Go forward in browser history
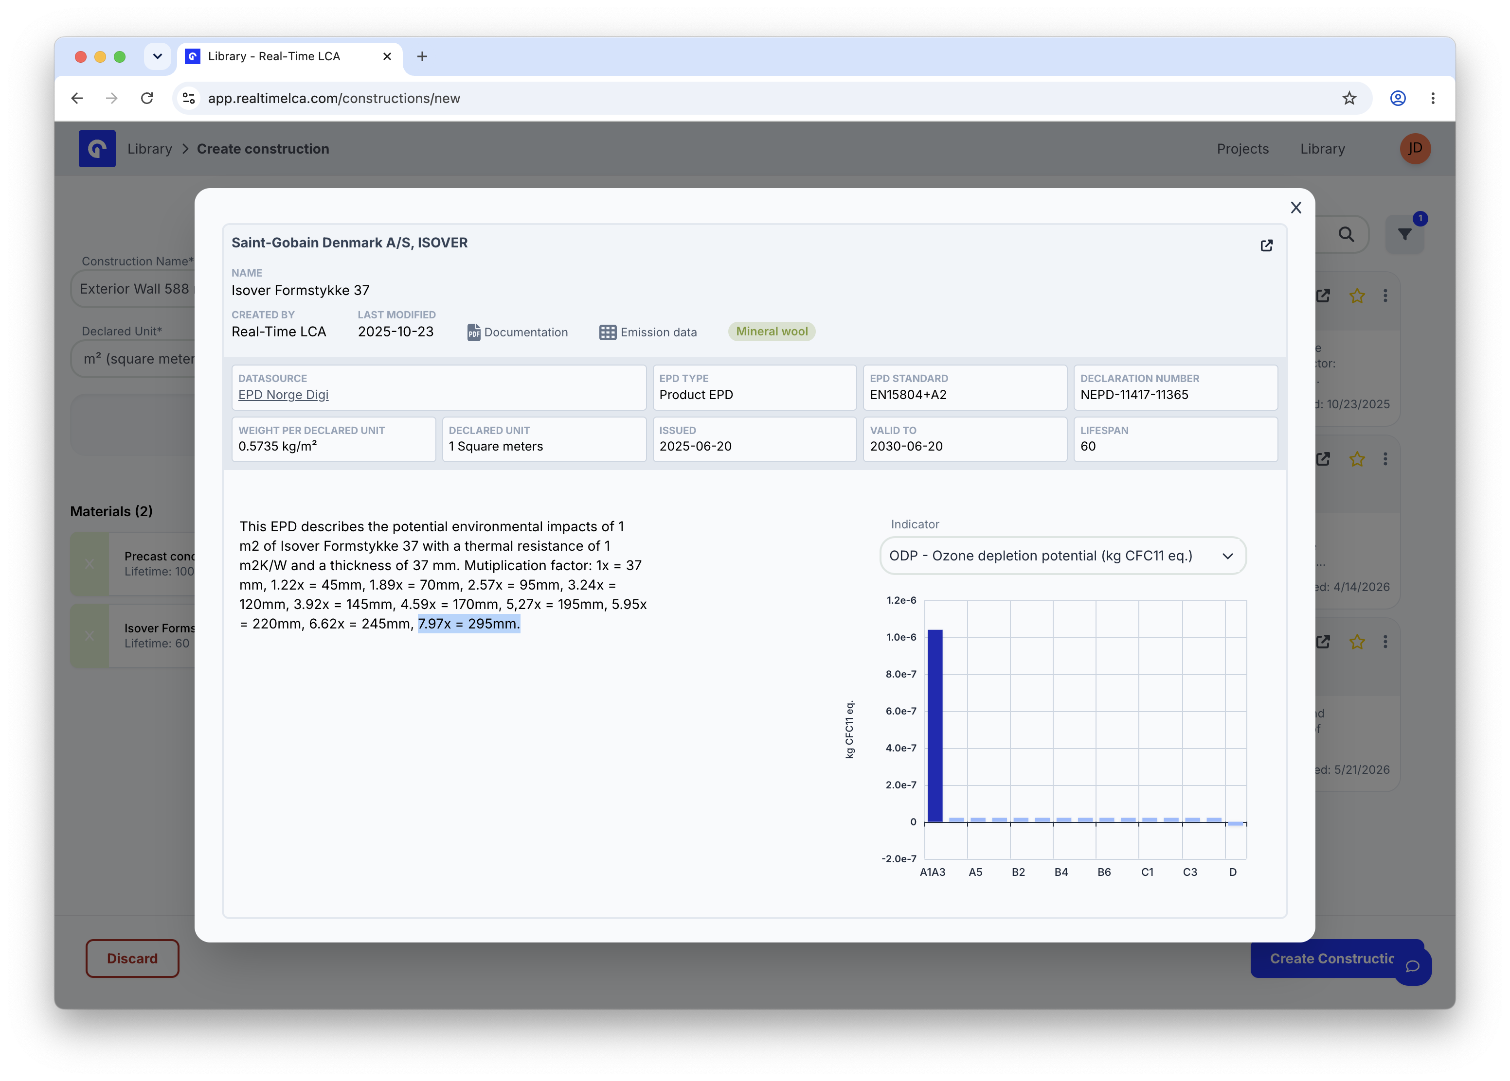This screenshot has height=1081, width=1510. coord(112,99)
